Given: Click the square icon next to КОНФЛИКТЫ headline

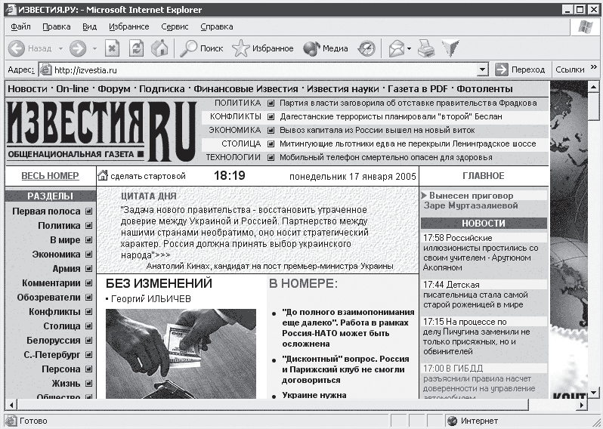Looking at the screenshot, I should (x=271, y=116).
